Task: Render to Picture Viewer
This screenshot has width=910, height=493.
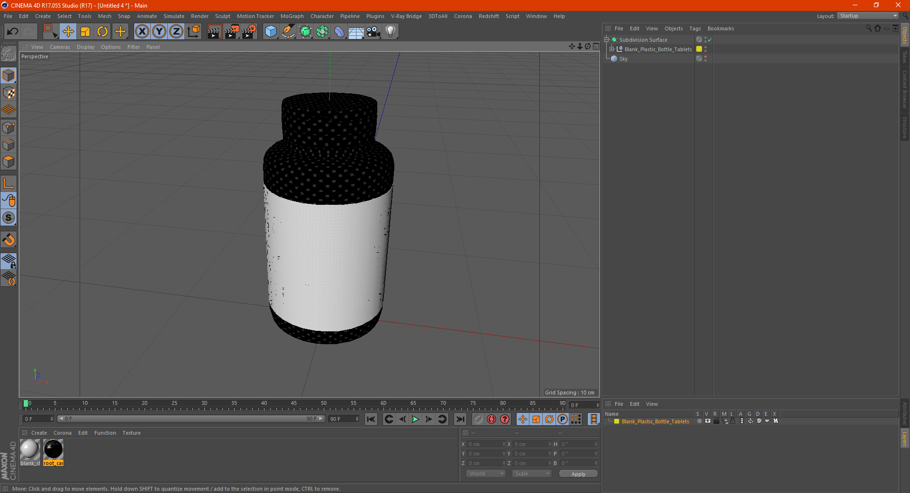Action: pyautogui.click(x=232, y=32)
